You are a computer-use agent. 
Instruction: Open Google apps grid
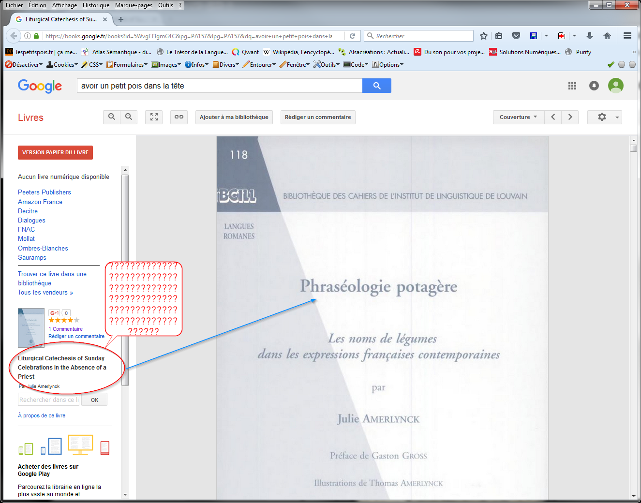point(572,86)
